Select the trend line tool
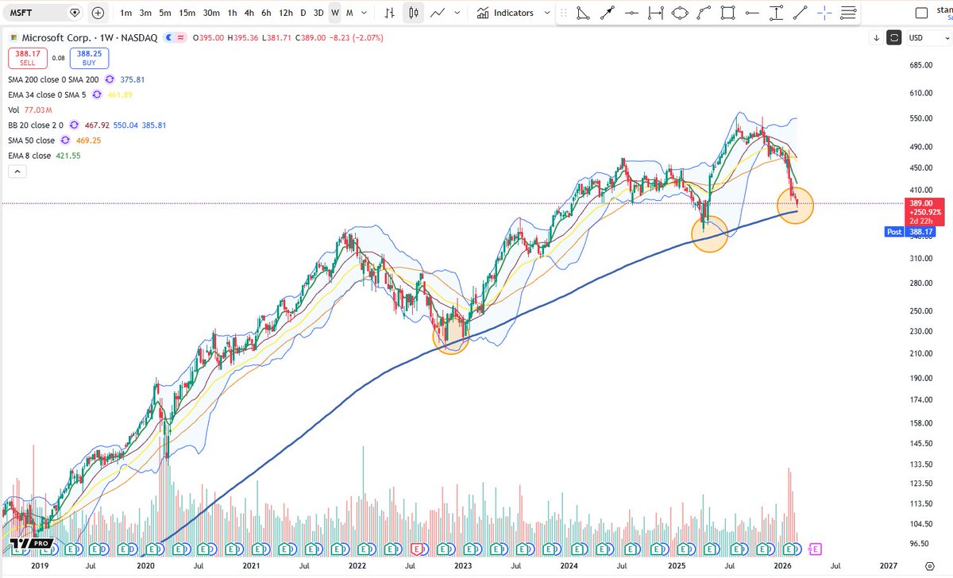 [x=801, y=13]
